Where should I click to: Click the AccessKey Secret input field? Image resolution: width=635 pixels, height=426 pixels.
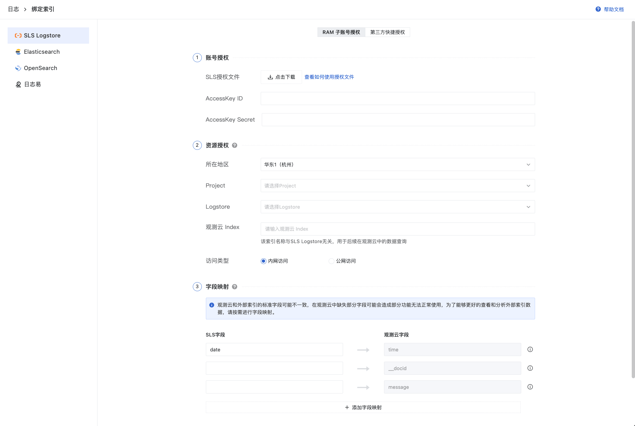398,120
